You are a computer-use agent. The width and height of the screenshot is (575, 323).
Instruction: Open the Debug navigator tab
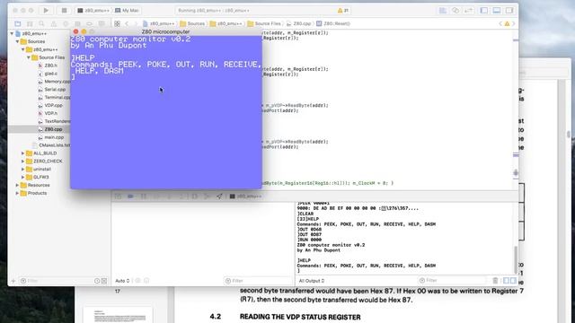click(x=78, y=23)
